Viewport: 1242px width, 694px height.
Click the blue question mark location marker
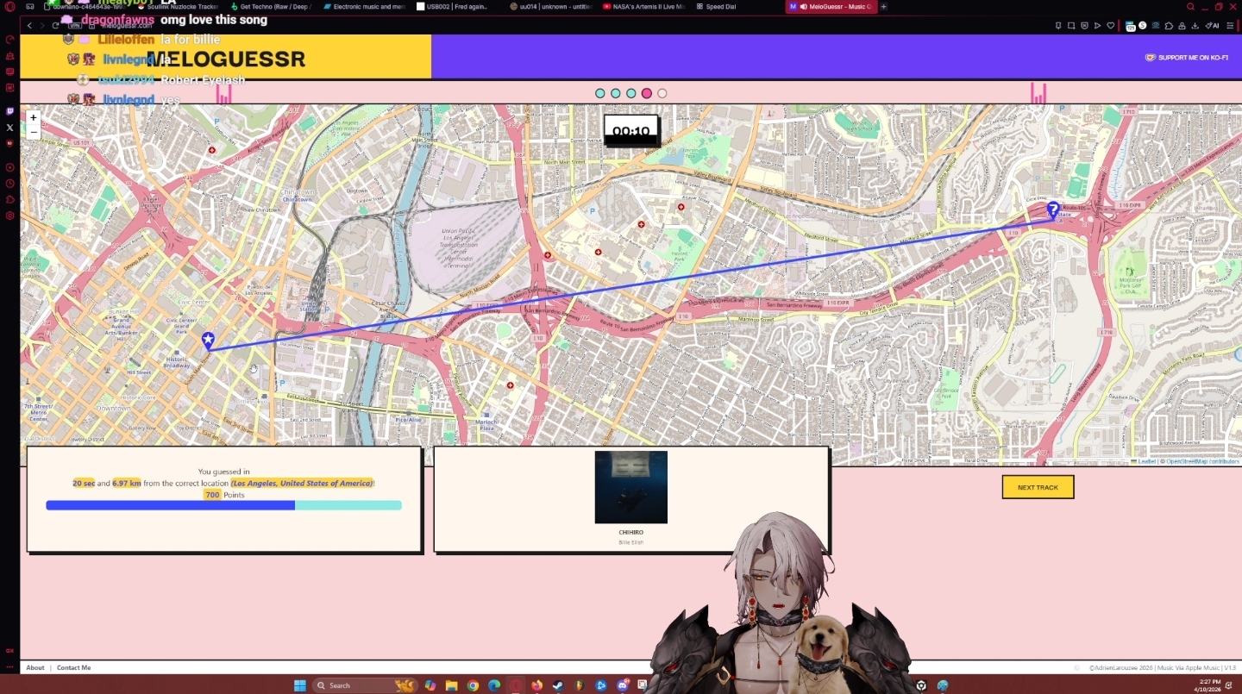tap(1053, 209)
